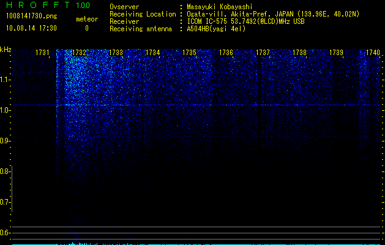Select the file name 1008141730.png
This screenshot has width=385, height=245.
32,17
